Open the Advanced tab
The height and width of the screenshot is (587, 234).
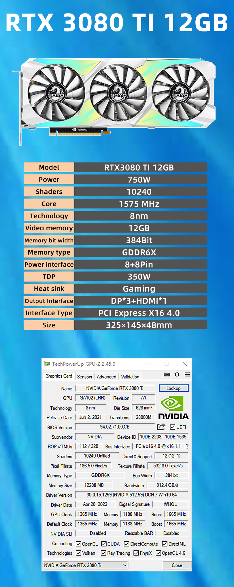(106, 377)
